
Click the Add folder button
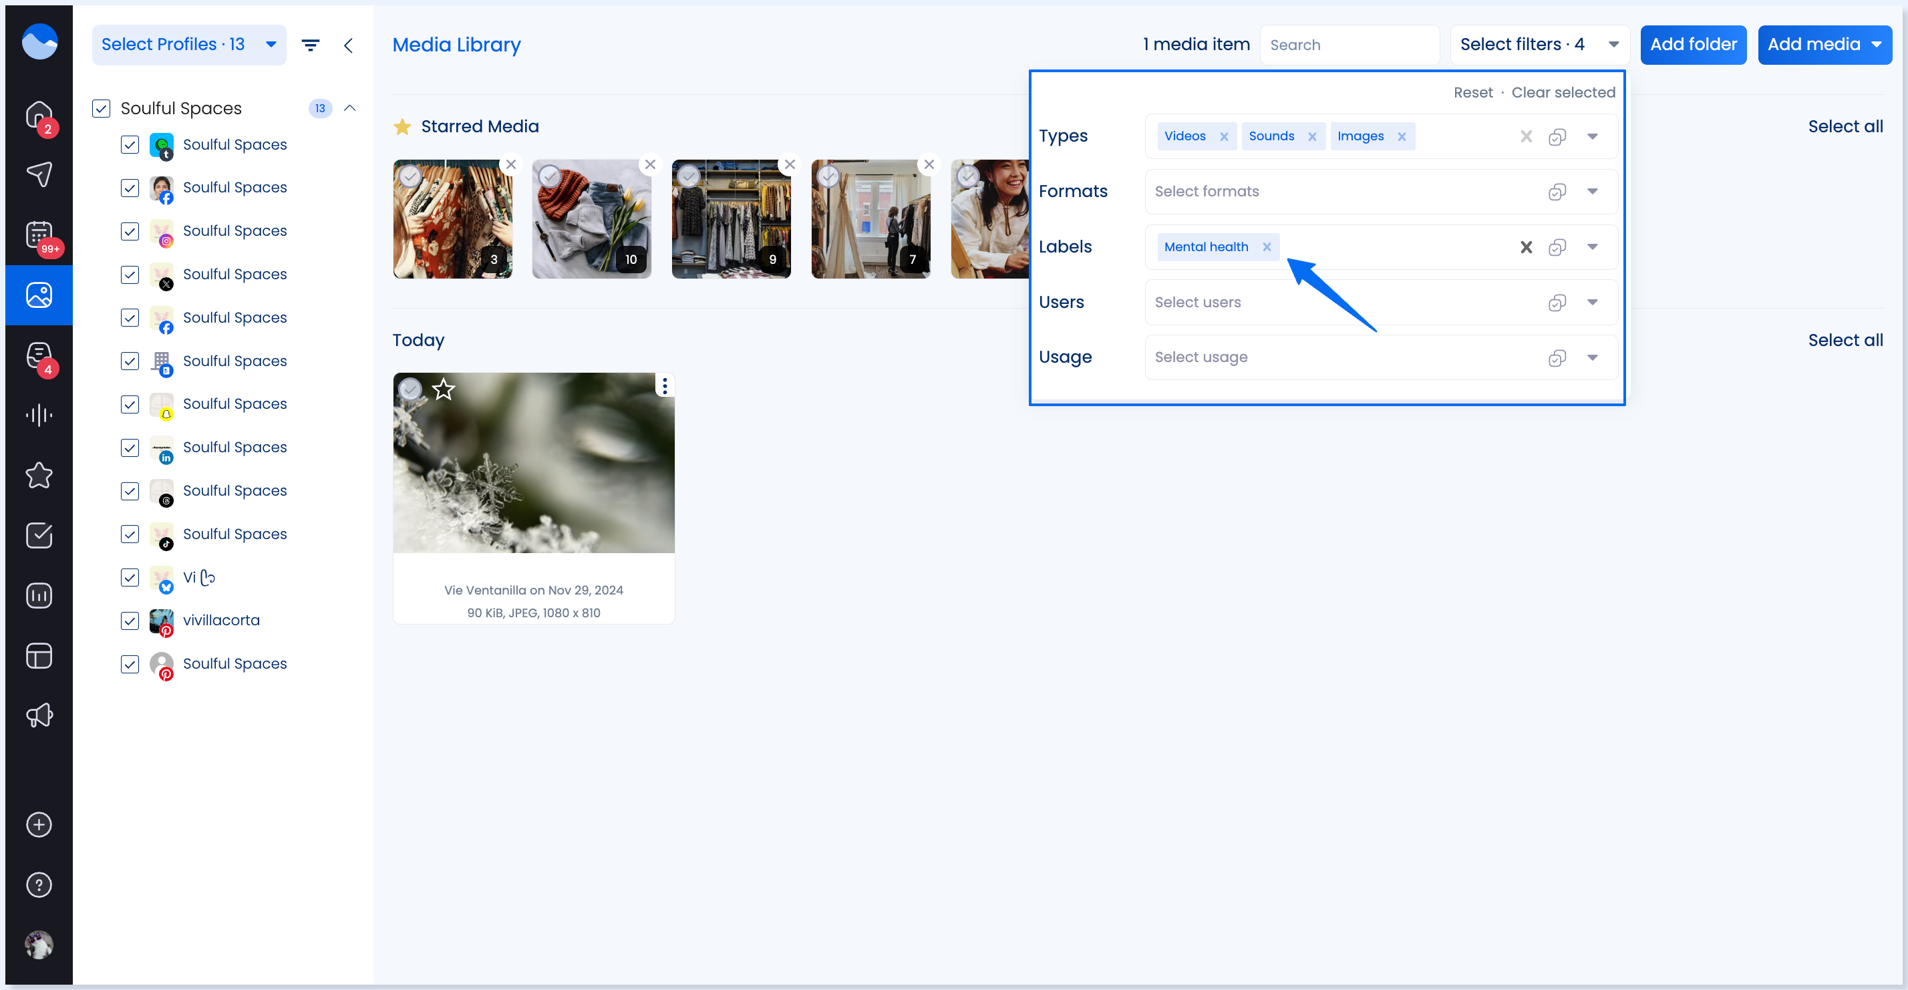1693,45
